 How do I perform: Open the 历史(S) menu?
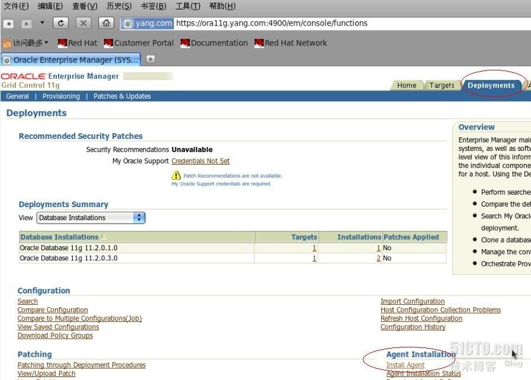click(119, 6)
